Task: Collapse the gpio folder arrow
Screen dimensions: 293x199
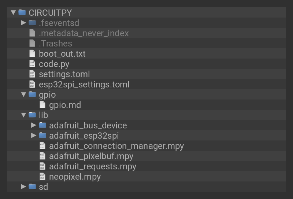Action: click(23, 95)
